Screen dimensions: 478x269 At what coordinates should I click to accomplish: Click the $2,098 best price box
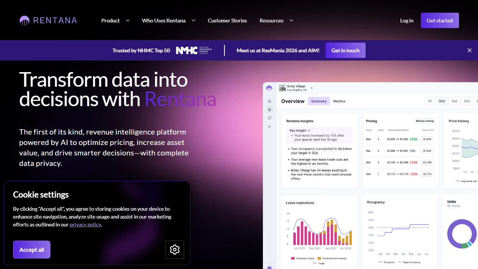tap(427, 163)
